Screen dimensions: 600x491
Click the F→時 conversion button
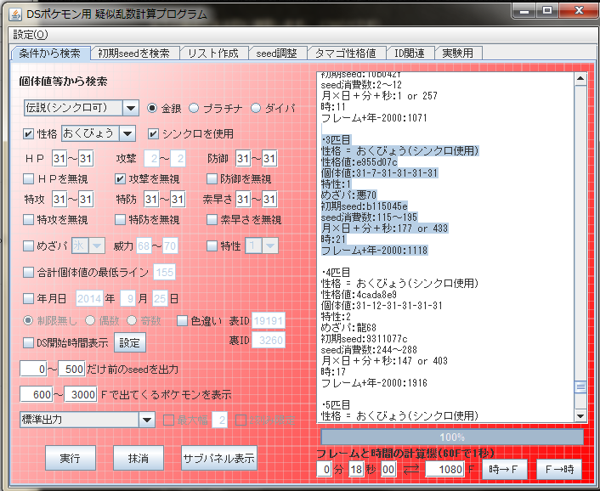coord(559,469)
